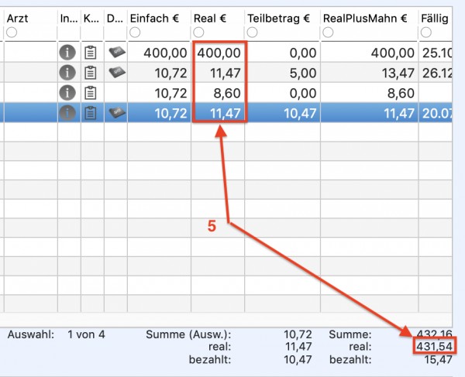465x377 pixels.
Task: Toggle radio circle under Arzt header
Action: [x=12, y=33]
